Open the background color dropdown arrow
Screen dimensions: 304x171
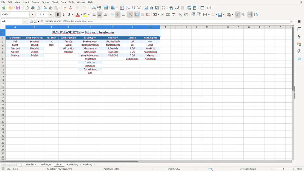coord(89,15)
